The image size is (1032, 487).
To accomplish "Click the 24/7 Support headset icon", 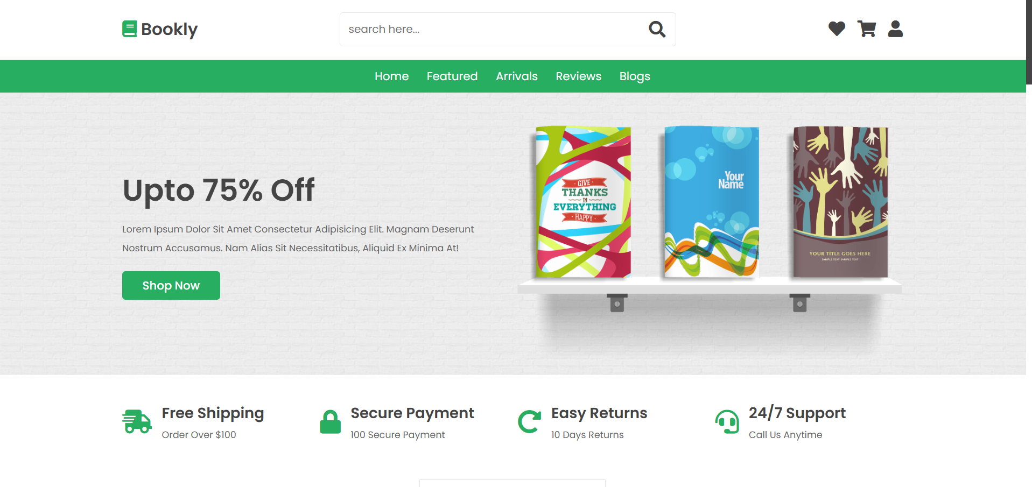I will (x=727, y=421).
